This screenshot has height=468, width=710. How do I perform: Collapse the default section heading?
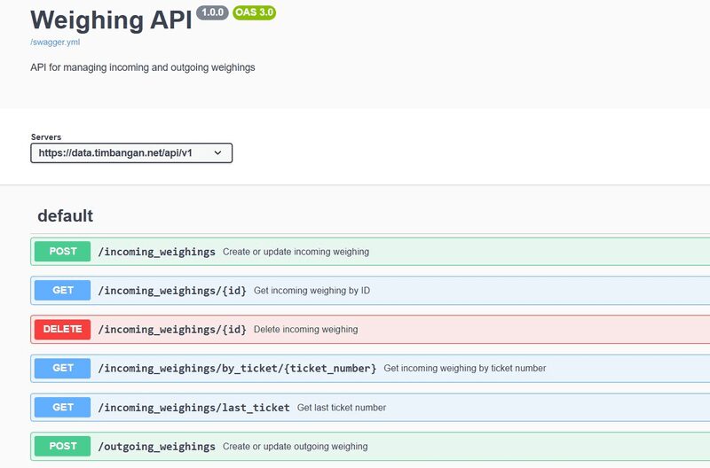tap(65, 215)
